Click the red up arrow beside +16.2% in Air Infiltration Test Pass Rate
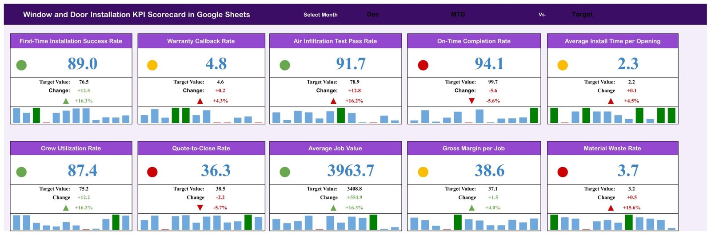 333,101
